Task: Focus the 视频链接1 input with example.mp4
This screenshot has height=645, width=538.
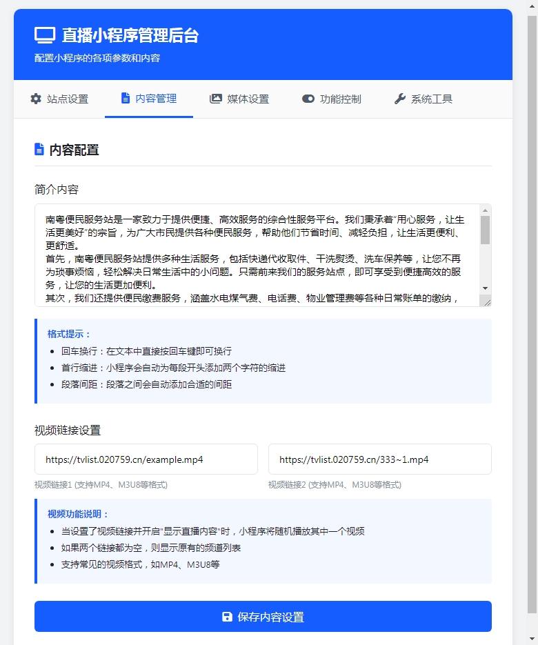Action: click(146, 459)
